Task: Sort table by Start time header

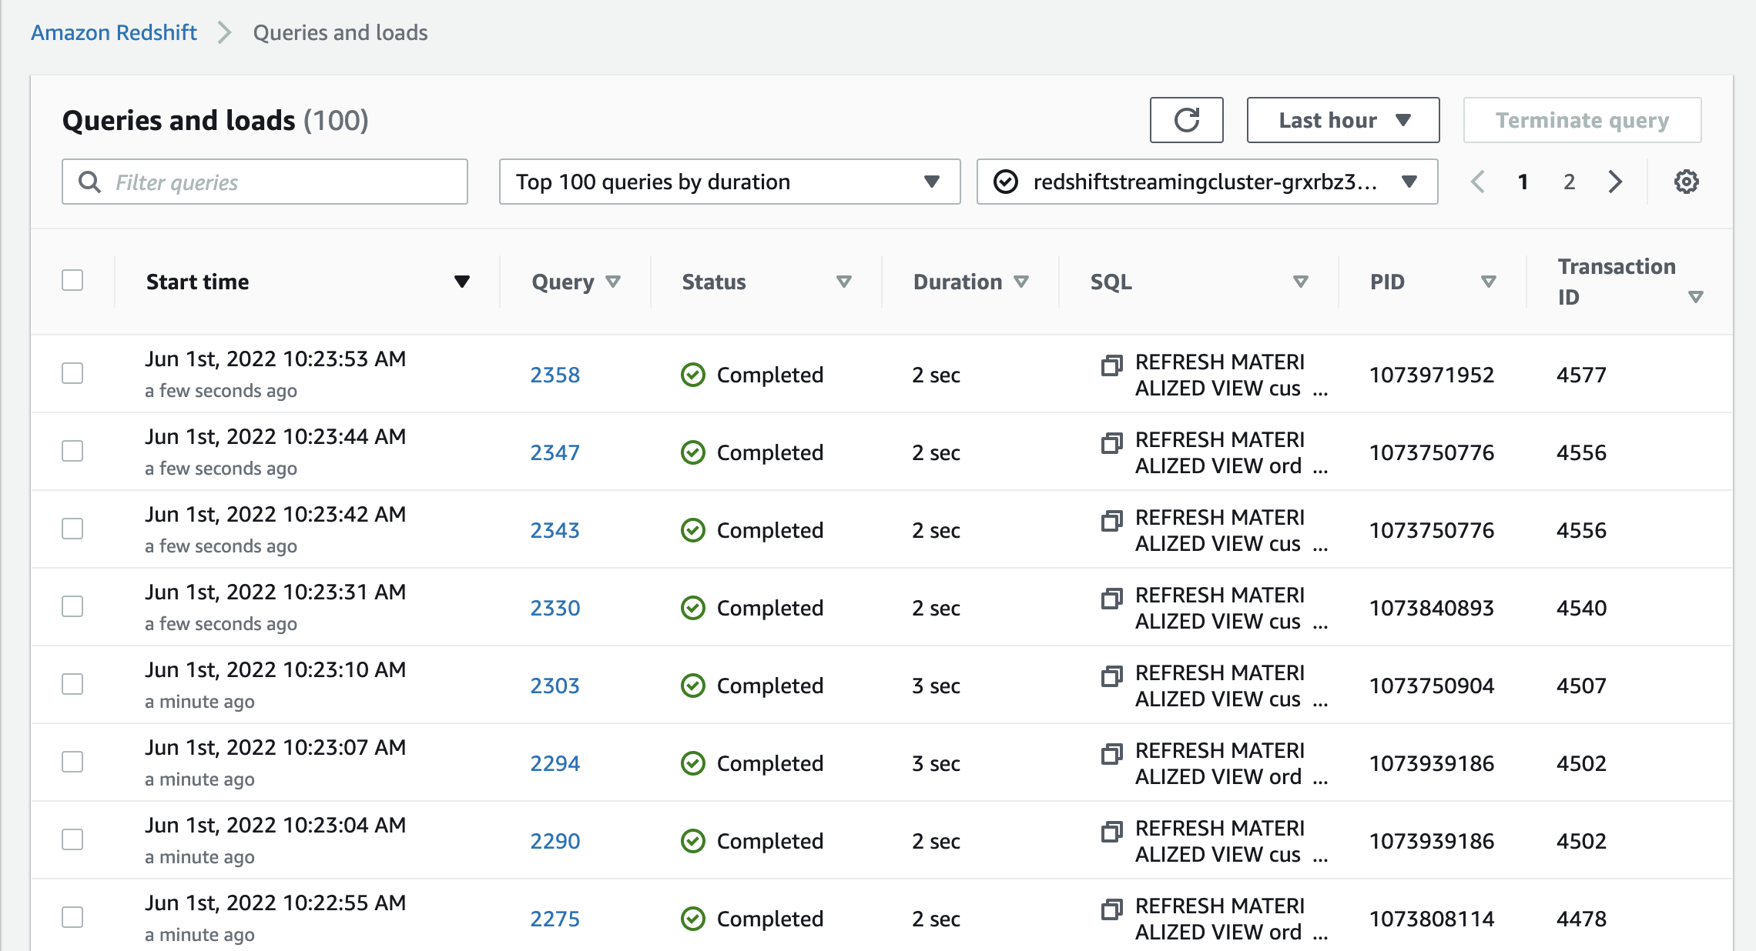Action: point(198,282)
